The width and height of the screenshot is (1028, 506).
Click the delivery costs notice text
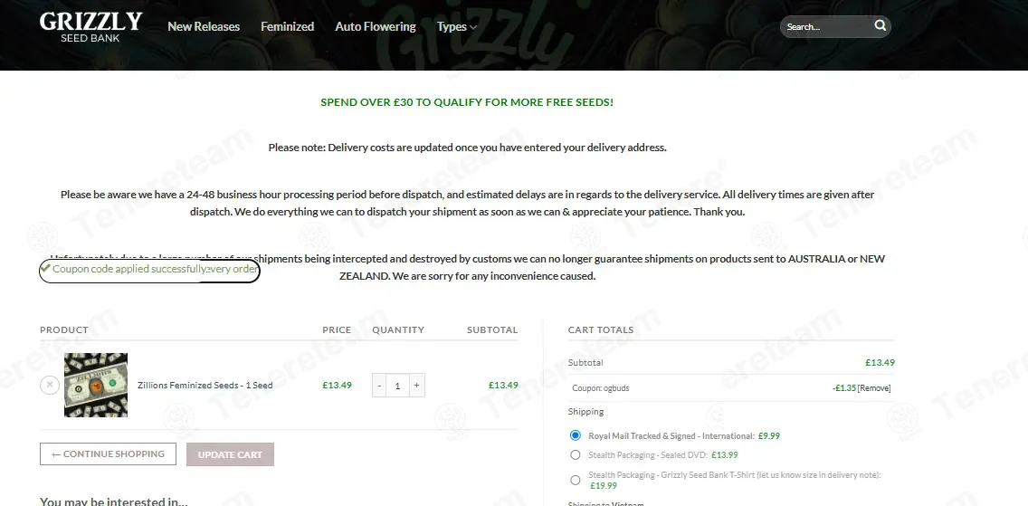(x=468, y=148)
